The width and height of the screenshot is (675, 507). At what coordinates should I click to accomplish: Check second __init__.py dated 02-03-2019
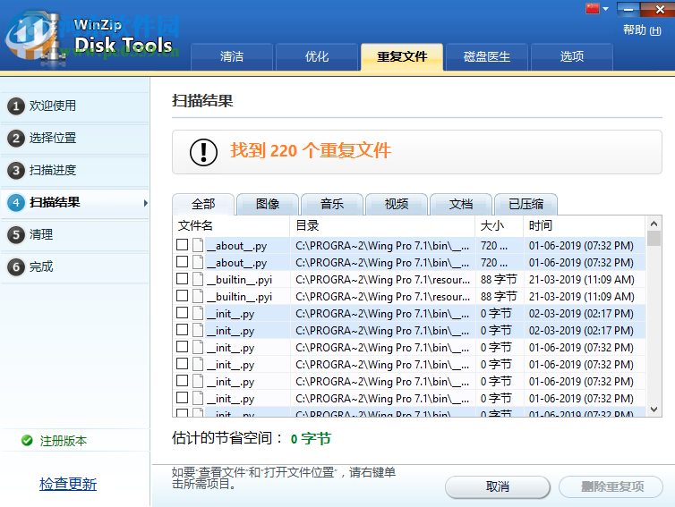pyautogui.click(x=182, y=330)
